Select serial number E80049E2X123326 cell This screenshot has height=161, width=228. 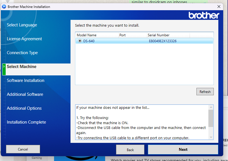click(x=163, y=41)
